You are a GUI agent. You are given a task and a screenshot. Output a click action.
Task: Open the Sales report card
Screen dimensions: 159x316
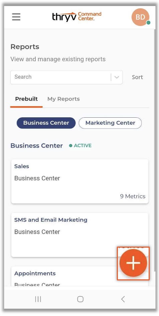pos(80,181)
